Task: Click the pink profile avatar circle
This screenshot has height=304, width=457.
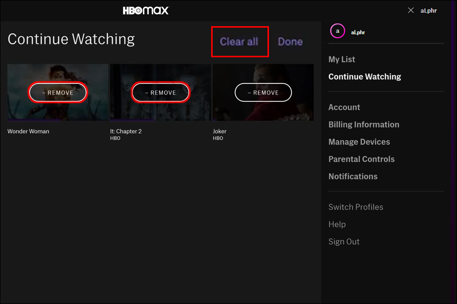Action: click(x=337, y=31)
